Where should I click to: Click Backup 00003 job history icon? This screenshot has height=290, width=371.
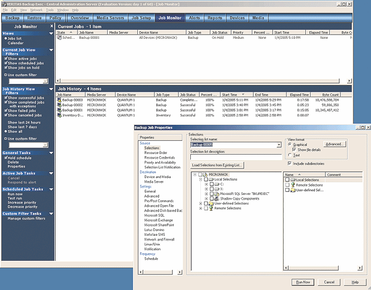click(59, 100)
